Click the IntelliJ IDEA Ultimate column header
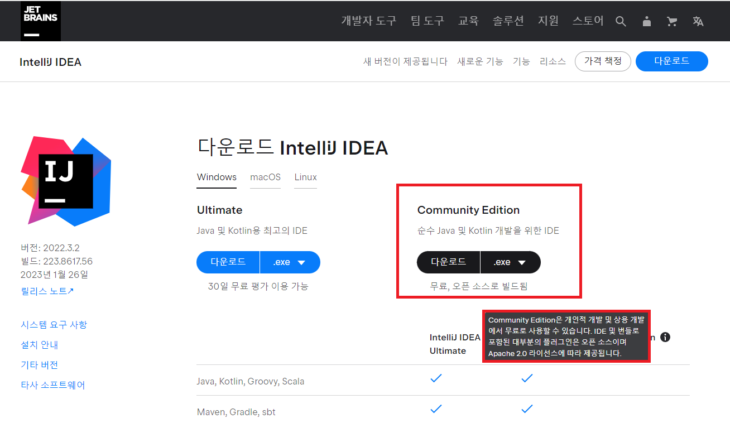The height and width of the screenshot is (423, 730). [x=455, y=344]
